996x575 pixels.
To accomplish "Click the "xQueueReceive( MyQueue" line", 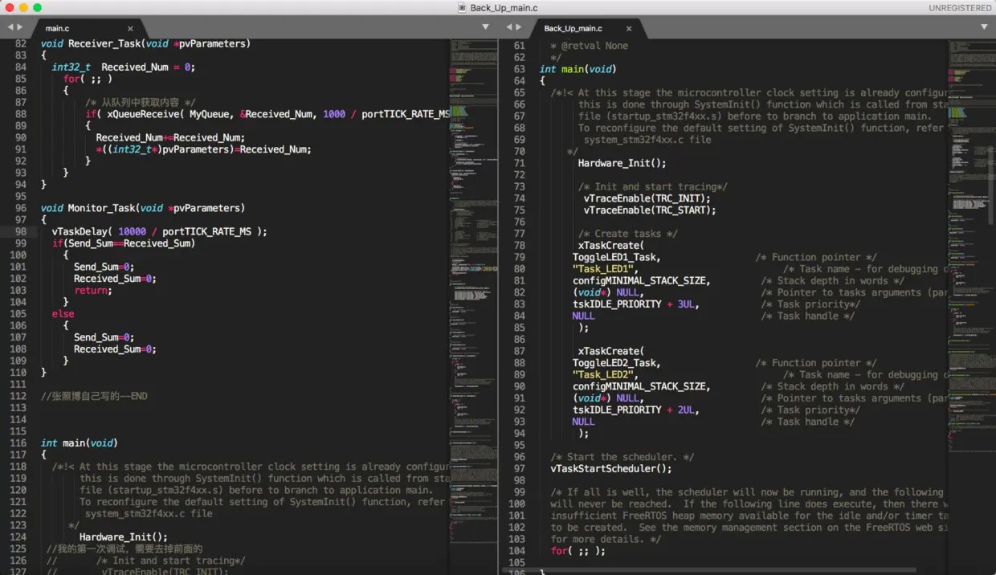I will (x=267, y=114).
